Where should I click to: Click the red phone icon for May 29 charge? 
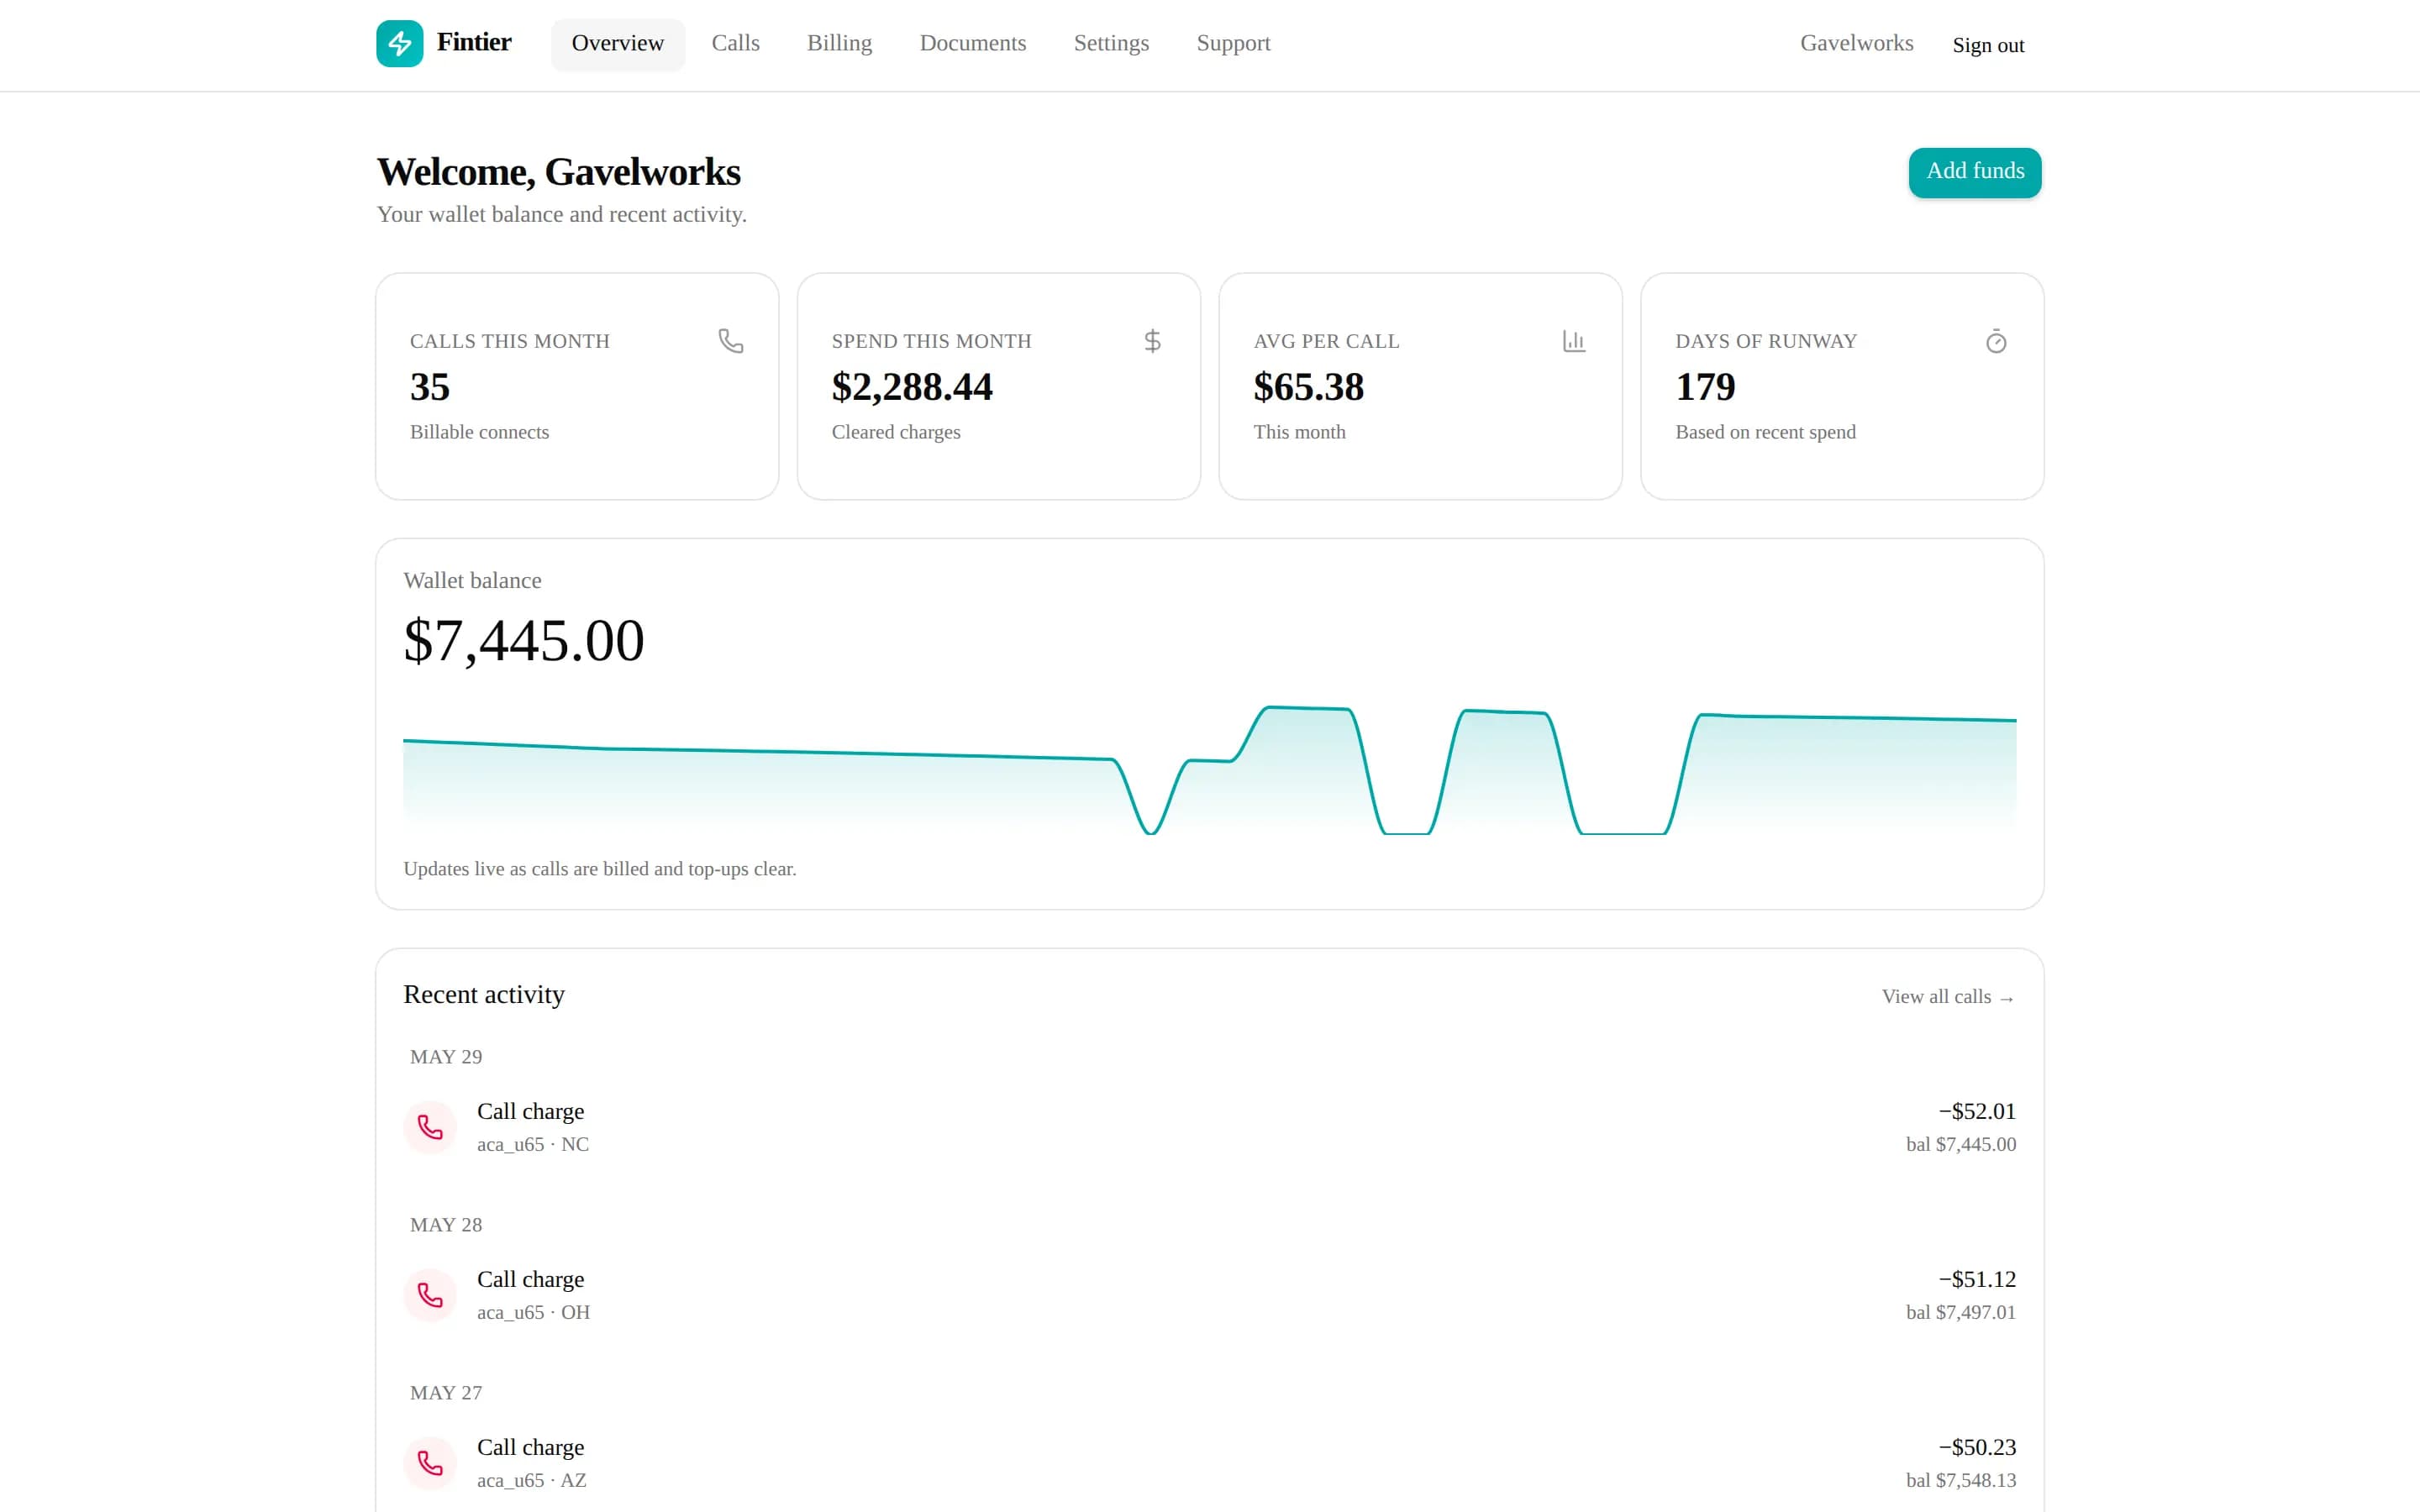pos(430,1127)
